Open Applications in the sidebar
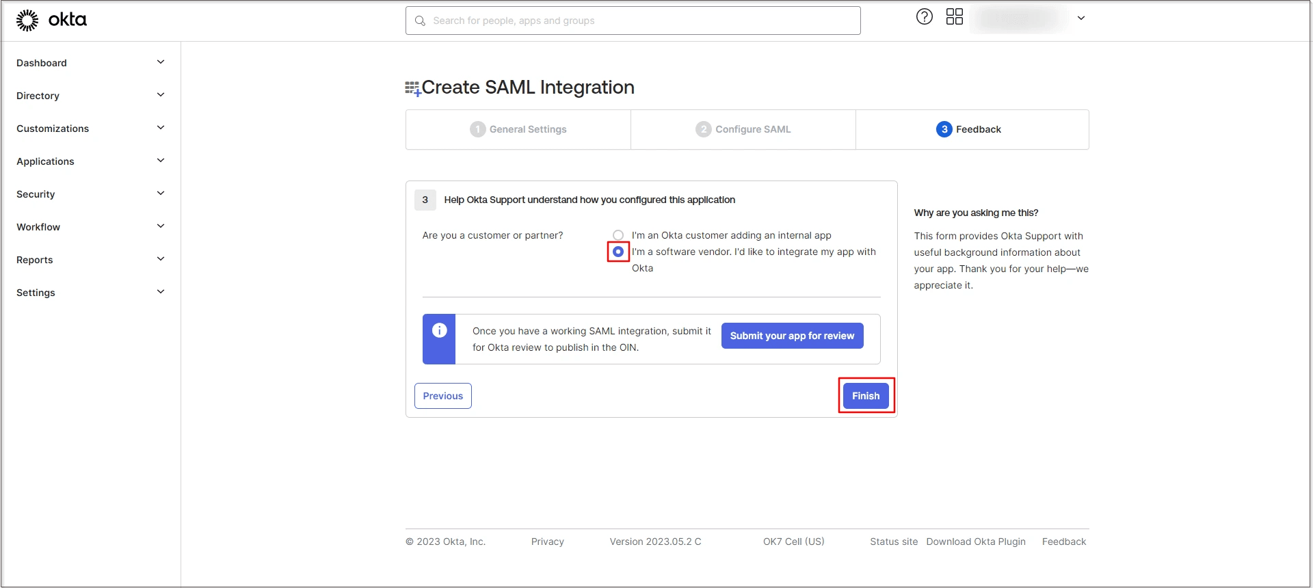Screen dimensions: 1313x588 pos(45,161)
